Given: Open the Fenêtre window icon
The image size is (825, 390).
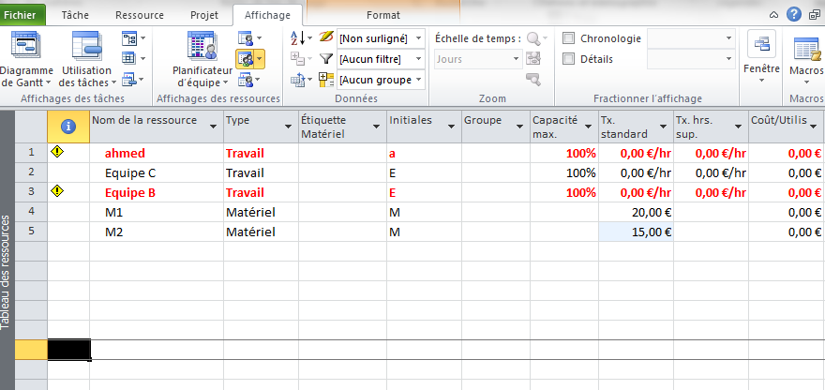Looking at the screenshot, I should tap(760, 48).
